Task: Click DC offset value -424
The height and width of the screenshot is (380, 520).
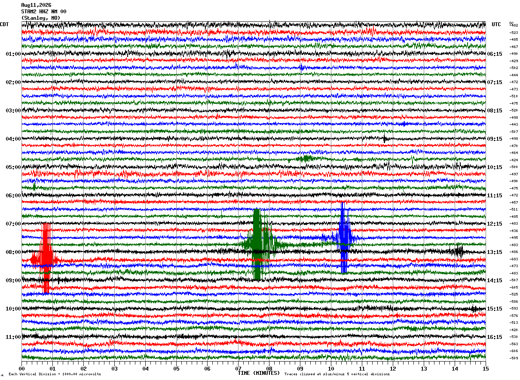Action: click(514, 160)
